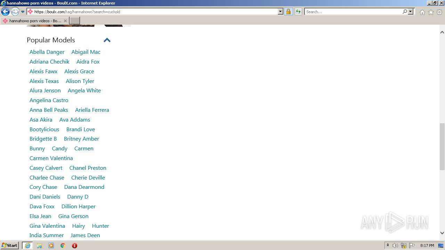The image size is (445, 250).
Task: Click the Internet Explorer title bar logo
Action: (3, 3)
